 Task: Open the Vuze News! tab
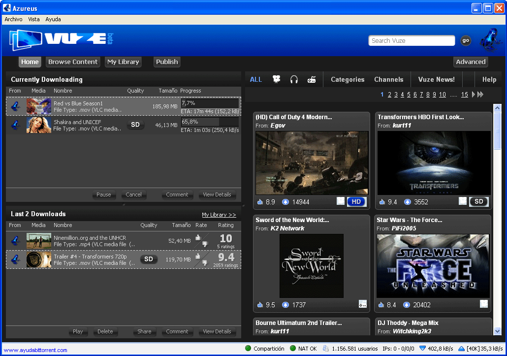436,80
